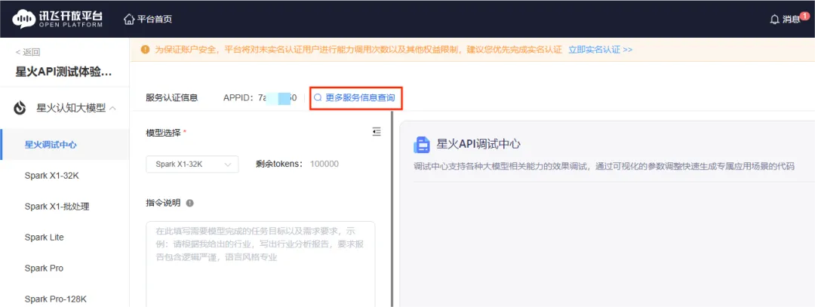This screenshot has height=307, width=815.
Task: Open the Spark X1-32K model dropdown
Action: 192,164
